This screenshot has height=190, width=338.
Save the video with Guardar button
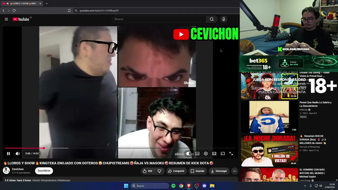pos(198,171)
